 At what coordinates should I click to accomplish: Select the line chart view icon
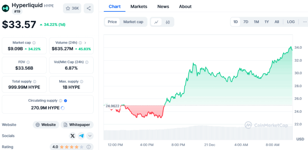[157, 22]
